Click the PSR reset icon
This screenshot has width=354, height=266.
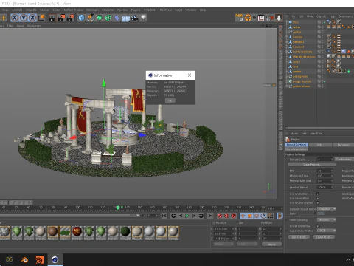(x=239, y=18)
